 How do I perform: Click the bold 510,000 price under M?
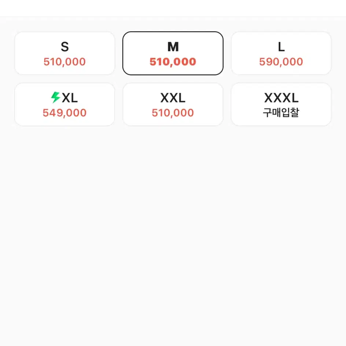click(x=173, y=62)
